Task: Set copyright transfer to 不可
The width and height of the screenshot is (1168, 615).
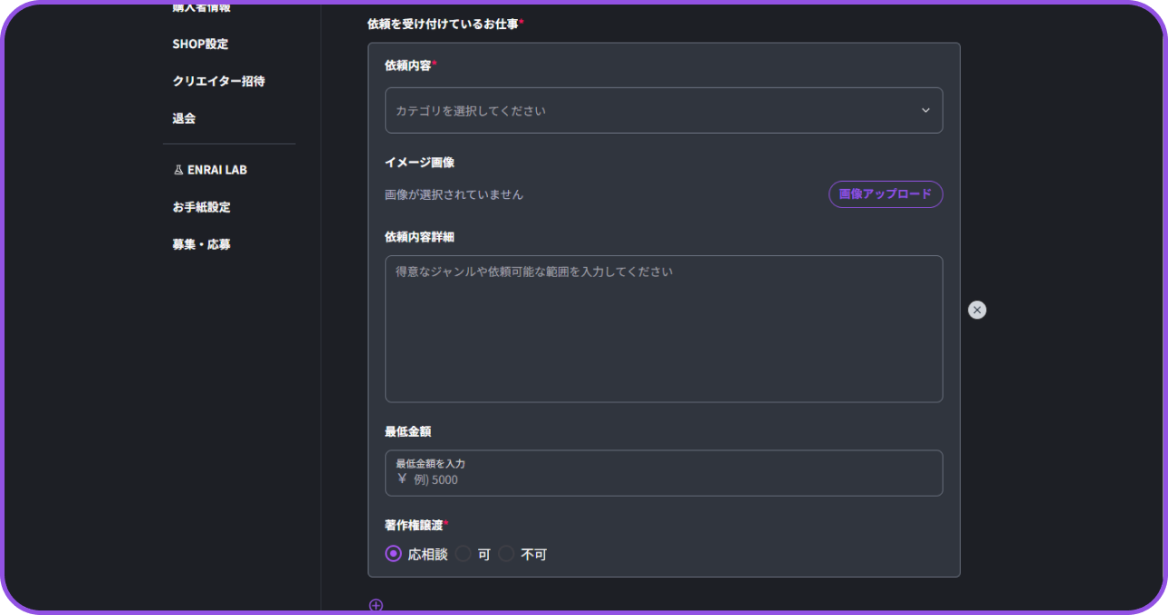Action: pos(507,553)
